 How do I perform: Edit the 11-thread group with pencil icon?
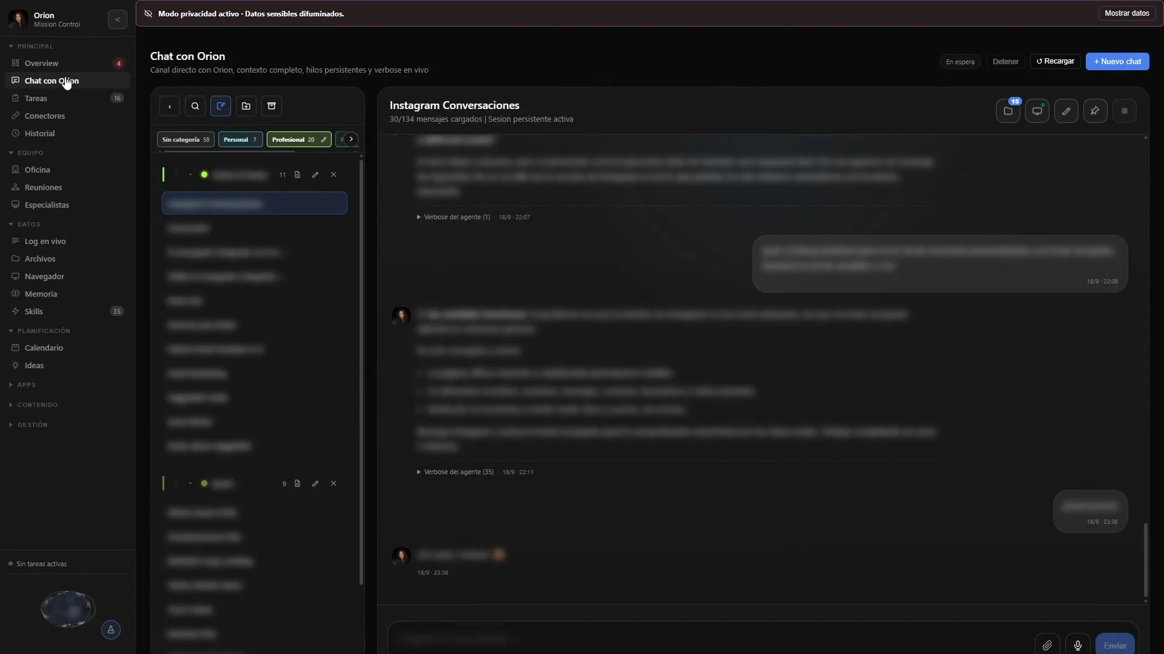(315, 174)
